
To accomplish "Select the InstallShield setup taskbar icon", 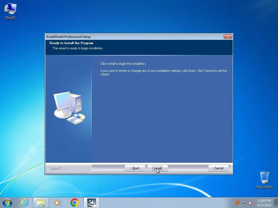I will point(91,203).
